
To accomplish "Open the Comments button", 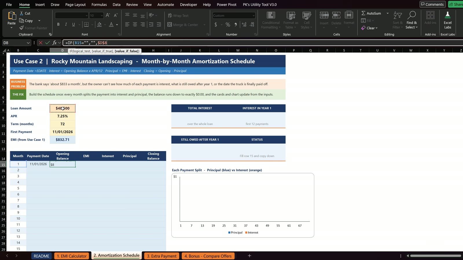I will point(432,4).
